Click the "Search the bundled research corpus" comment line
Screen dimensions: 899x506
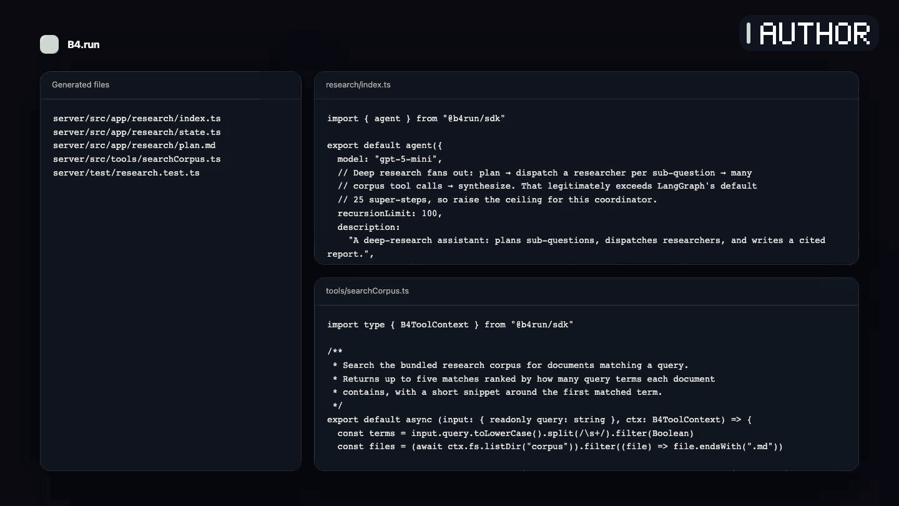[510, 365]
